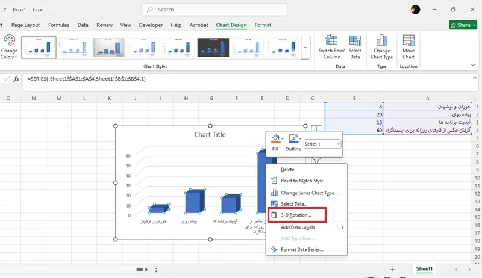
Task: Expand the chart styles gallery arrow
Action: point(305,47)
